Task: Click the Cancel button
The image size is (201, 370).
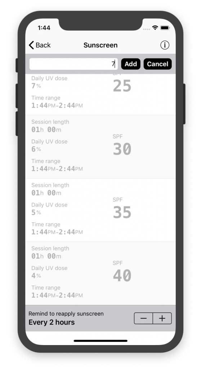Action: tap(157, 64)
